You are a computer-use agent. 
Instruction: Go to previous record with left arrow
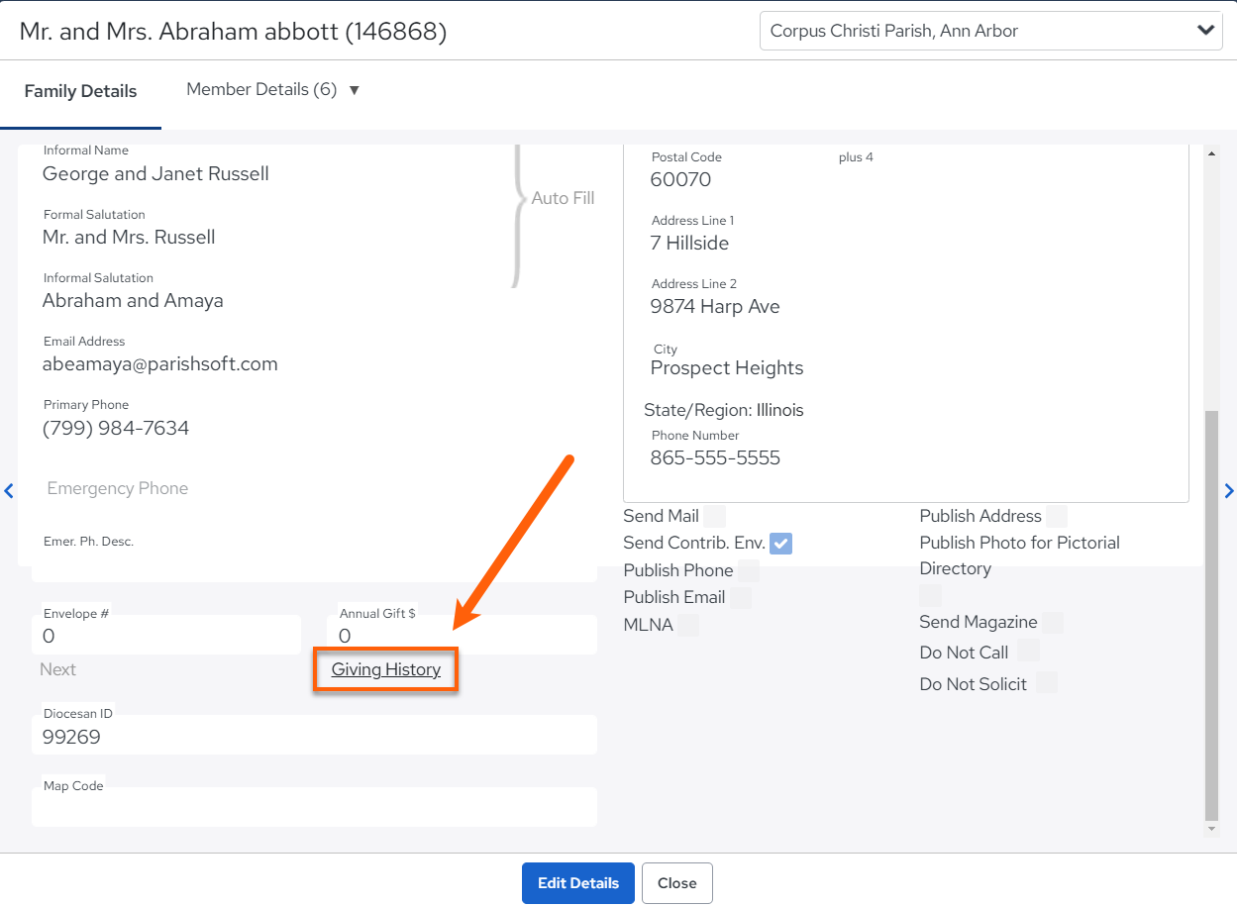click(9, 490)
